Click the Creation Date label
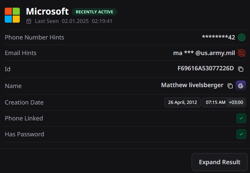This screenshot has width=250, height=173. pos(24,102)
